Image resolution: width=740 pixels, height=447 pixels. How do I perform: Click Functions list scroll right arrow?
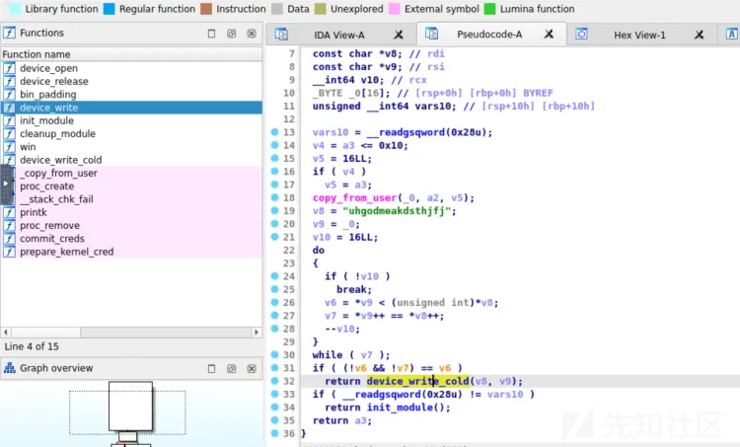click(257, 333)
